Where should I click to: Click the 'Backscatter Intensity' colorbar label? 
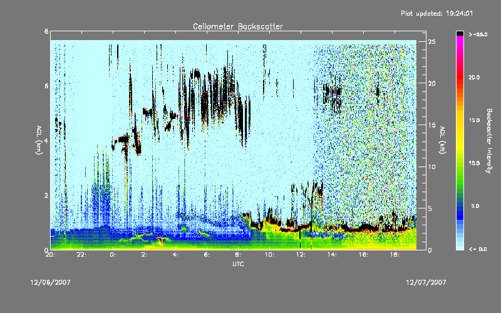click(489, 141)
